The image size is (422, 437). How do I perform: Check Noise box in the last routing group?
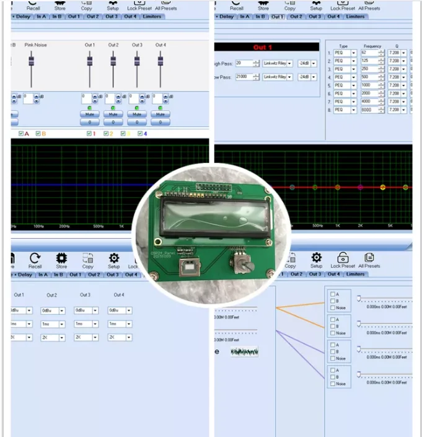[333, 384]
